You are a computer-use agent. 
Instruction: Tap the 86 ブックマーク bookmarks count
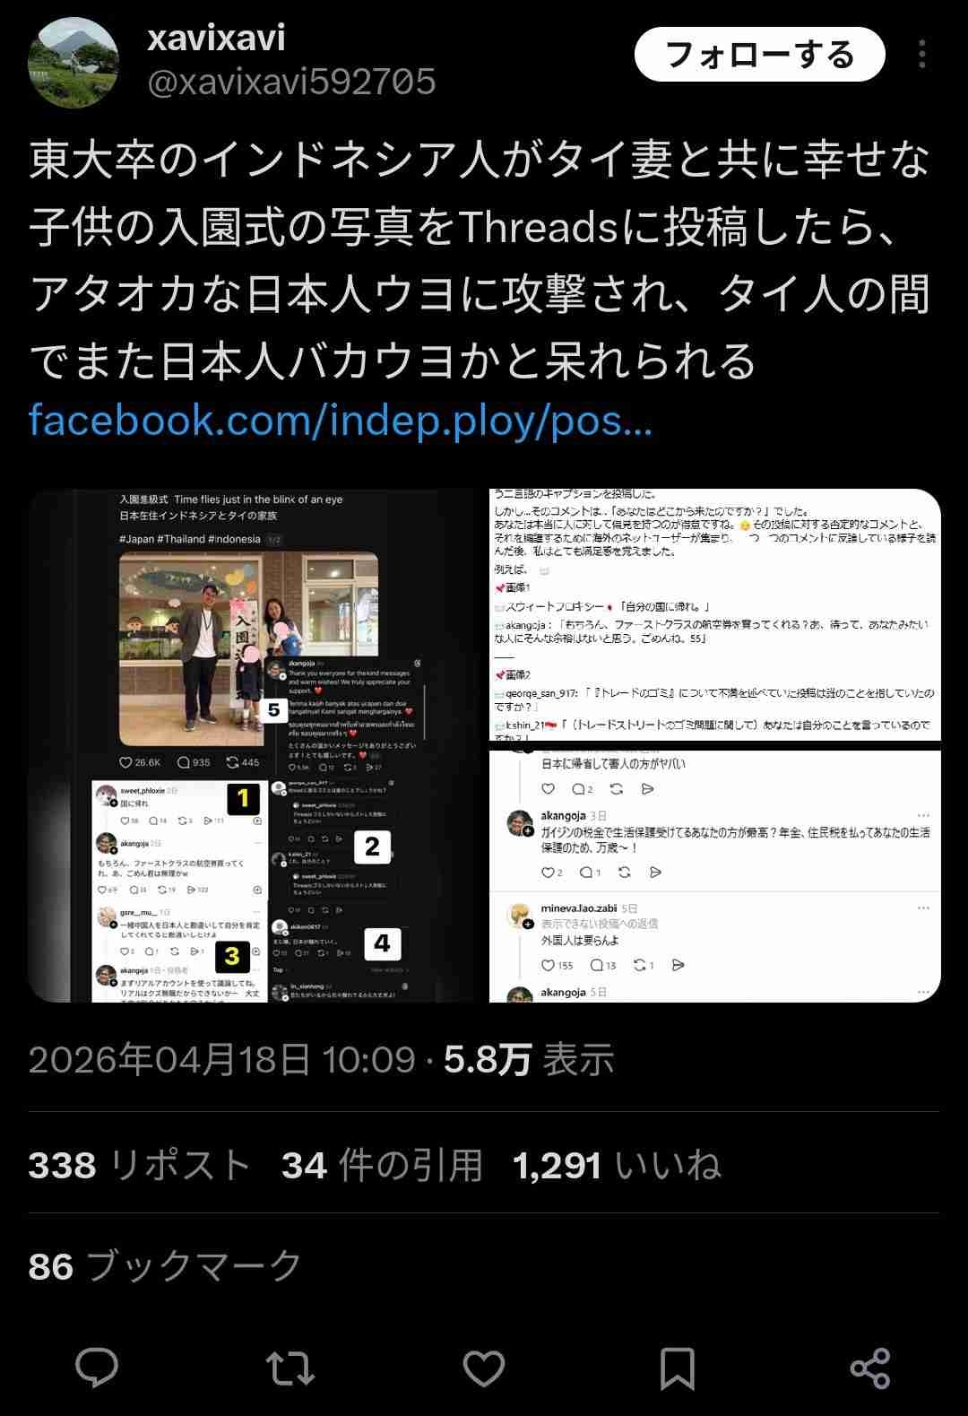[165, 1266]
